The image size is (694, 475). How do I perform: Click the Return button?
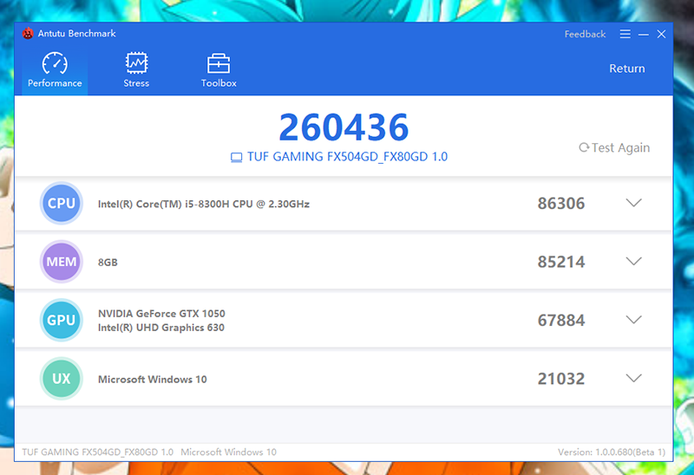pyautogui.click(x=626, y=68)
